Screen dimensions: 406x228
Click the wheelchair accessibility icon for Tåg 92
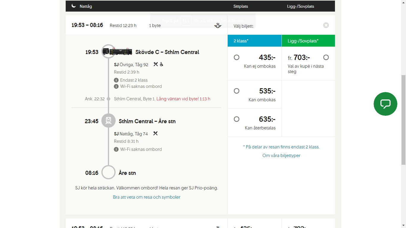point(161,64)
